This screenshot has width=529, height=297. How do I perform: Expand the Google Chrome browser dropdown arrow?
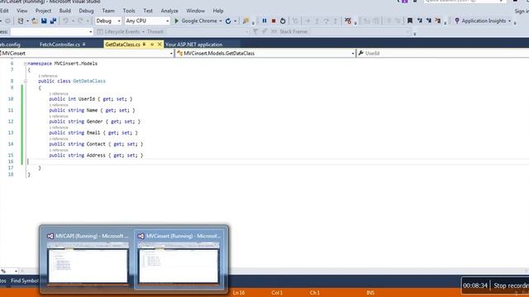[221, 21]
